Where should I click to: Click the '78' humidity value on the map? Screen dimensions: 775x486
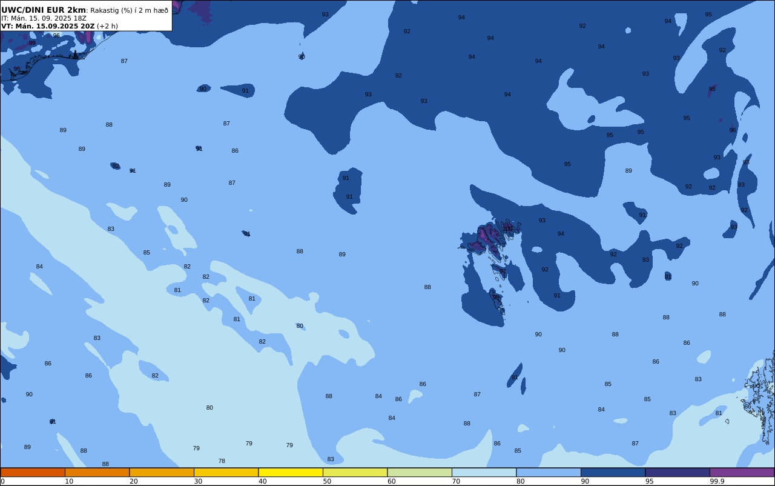pyautogui.click(x=222, y=461)
